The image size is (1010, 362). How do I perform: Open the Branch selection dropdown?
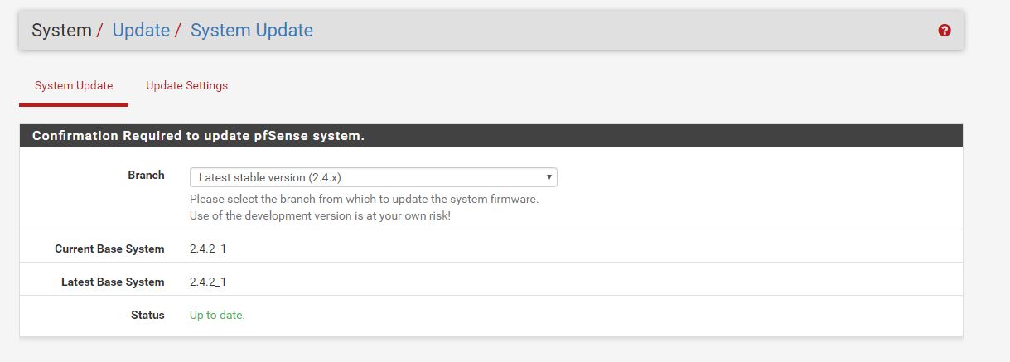[373, 177]
